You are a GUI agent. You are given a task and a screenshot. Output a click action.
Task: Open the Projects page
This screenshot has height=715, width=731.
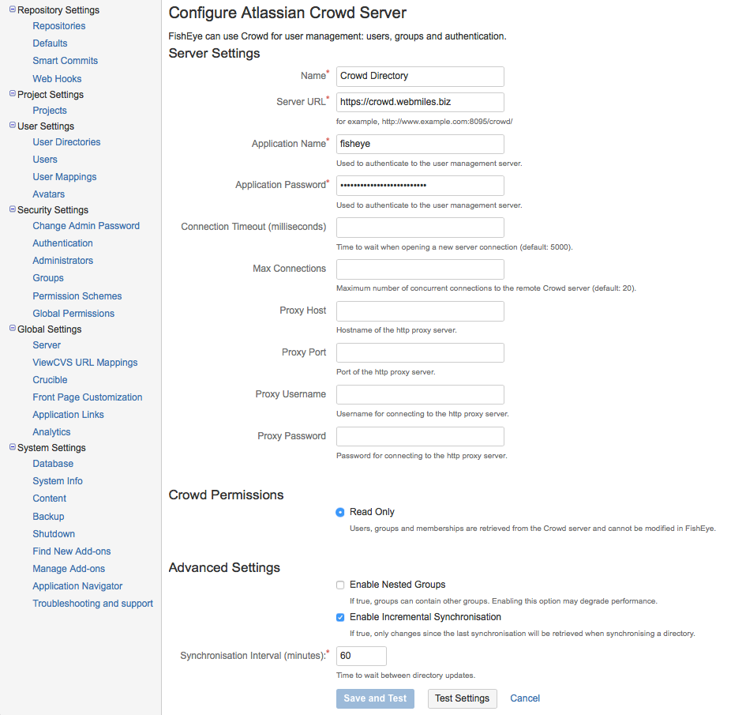[50, 111]
